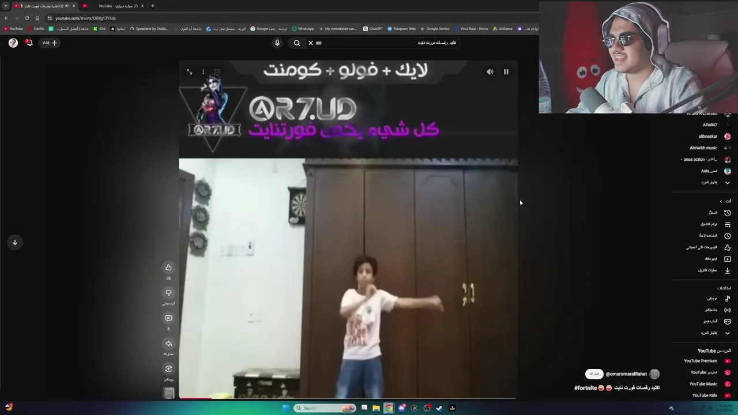Image resolution: width=738 pixels, height=415 pixels.
Task: Open the VirusTotal - Home bookmark
Action: pos(472,29)
